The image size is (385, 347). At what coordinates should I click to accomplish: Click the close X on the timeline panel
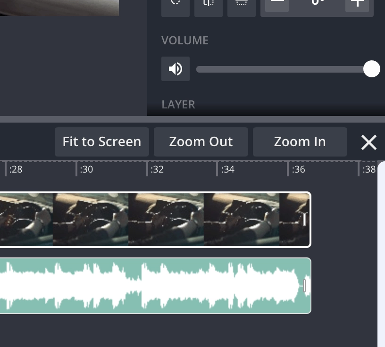368,142
